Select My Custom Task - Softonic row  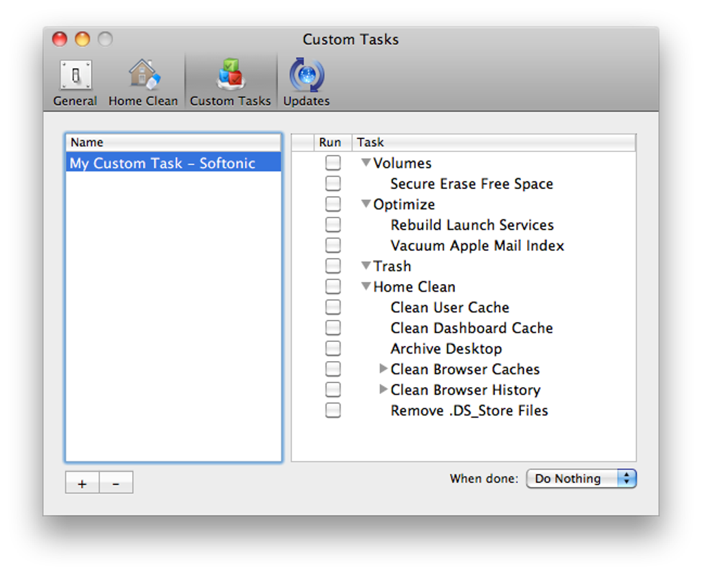click(173, 162)
